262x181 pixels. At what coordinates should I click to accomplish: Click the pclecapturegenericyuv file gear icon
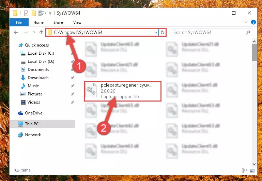click(x=91, y=90)
